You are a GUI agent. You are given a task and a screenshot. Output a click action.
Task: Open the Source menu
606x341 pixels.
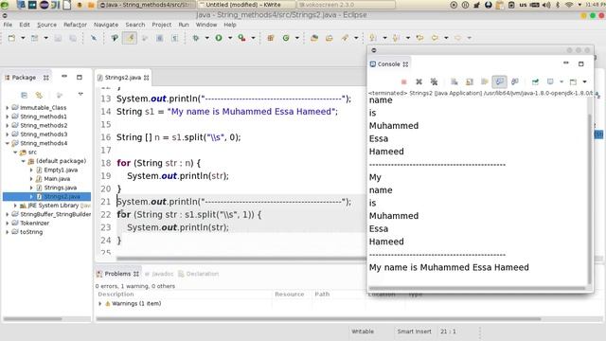point(46,25)
